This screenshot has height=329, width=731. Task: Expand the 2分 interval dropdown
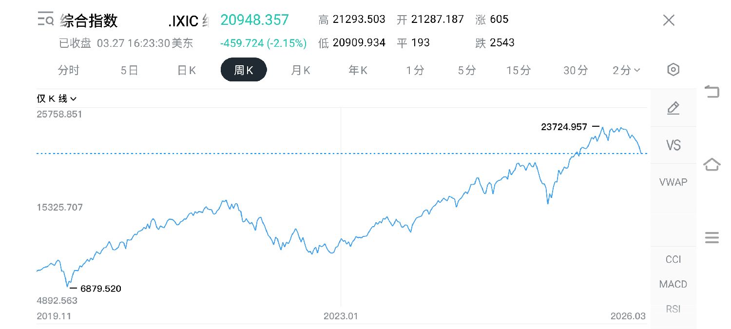pyautogui.click(x=626, y=70)
